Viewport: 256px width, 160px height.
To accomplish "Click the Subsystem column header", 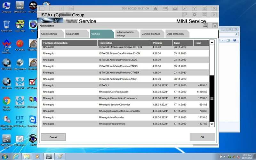I will 124,43.
